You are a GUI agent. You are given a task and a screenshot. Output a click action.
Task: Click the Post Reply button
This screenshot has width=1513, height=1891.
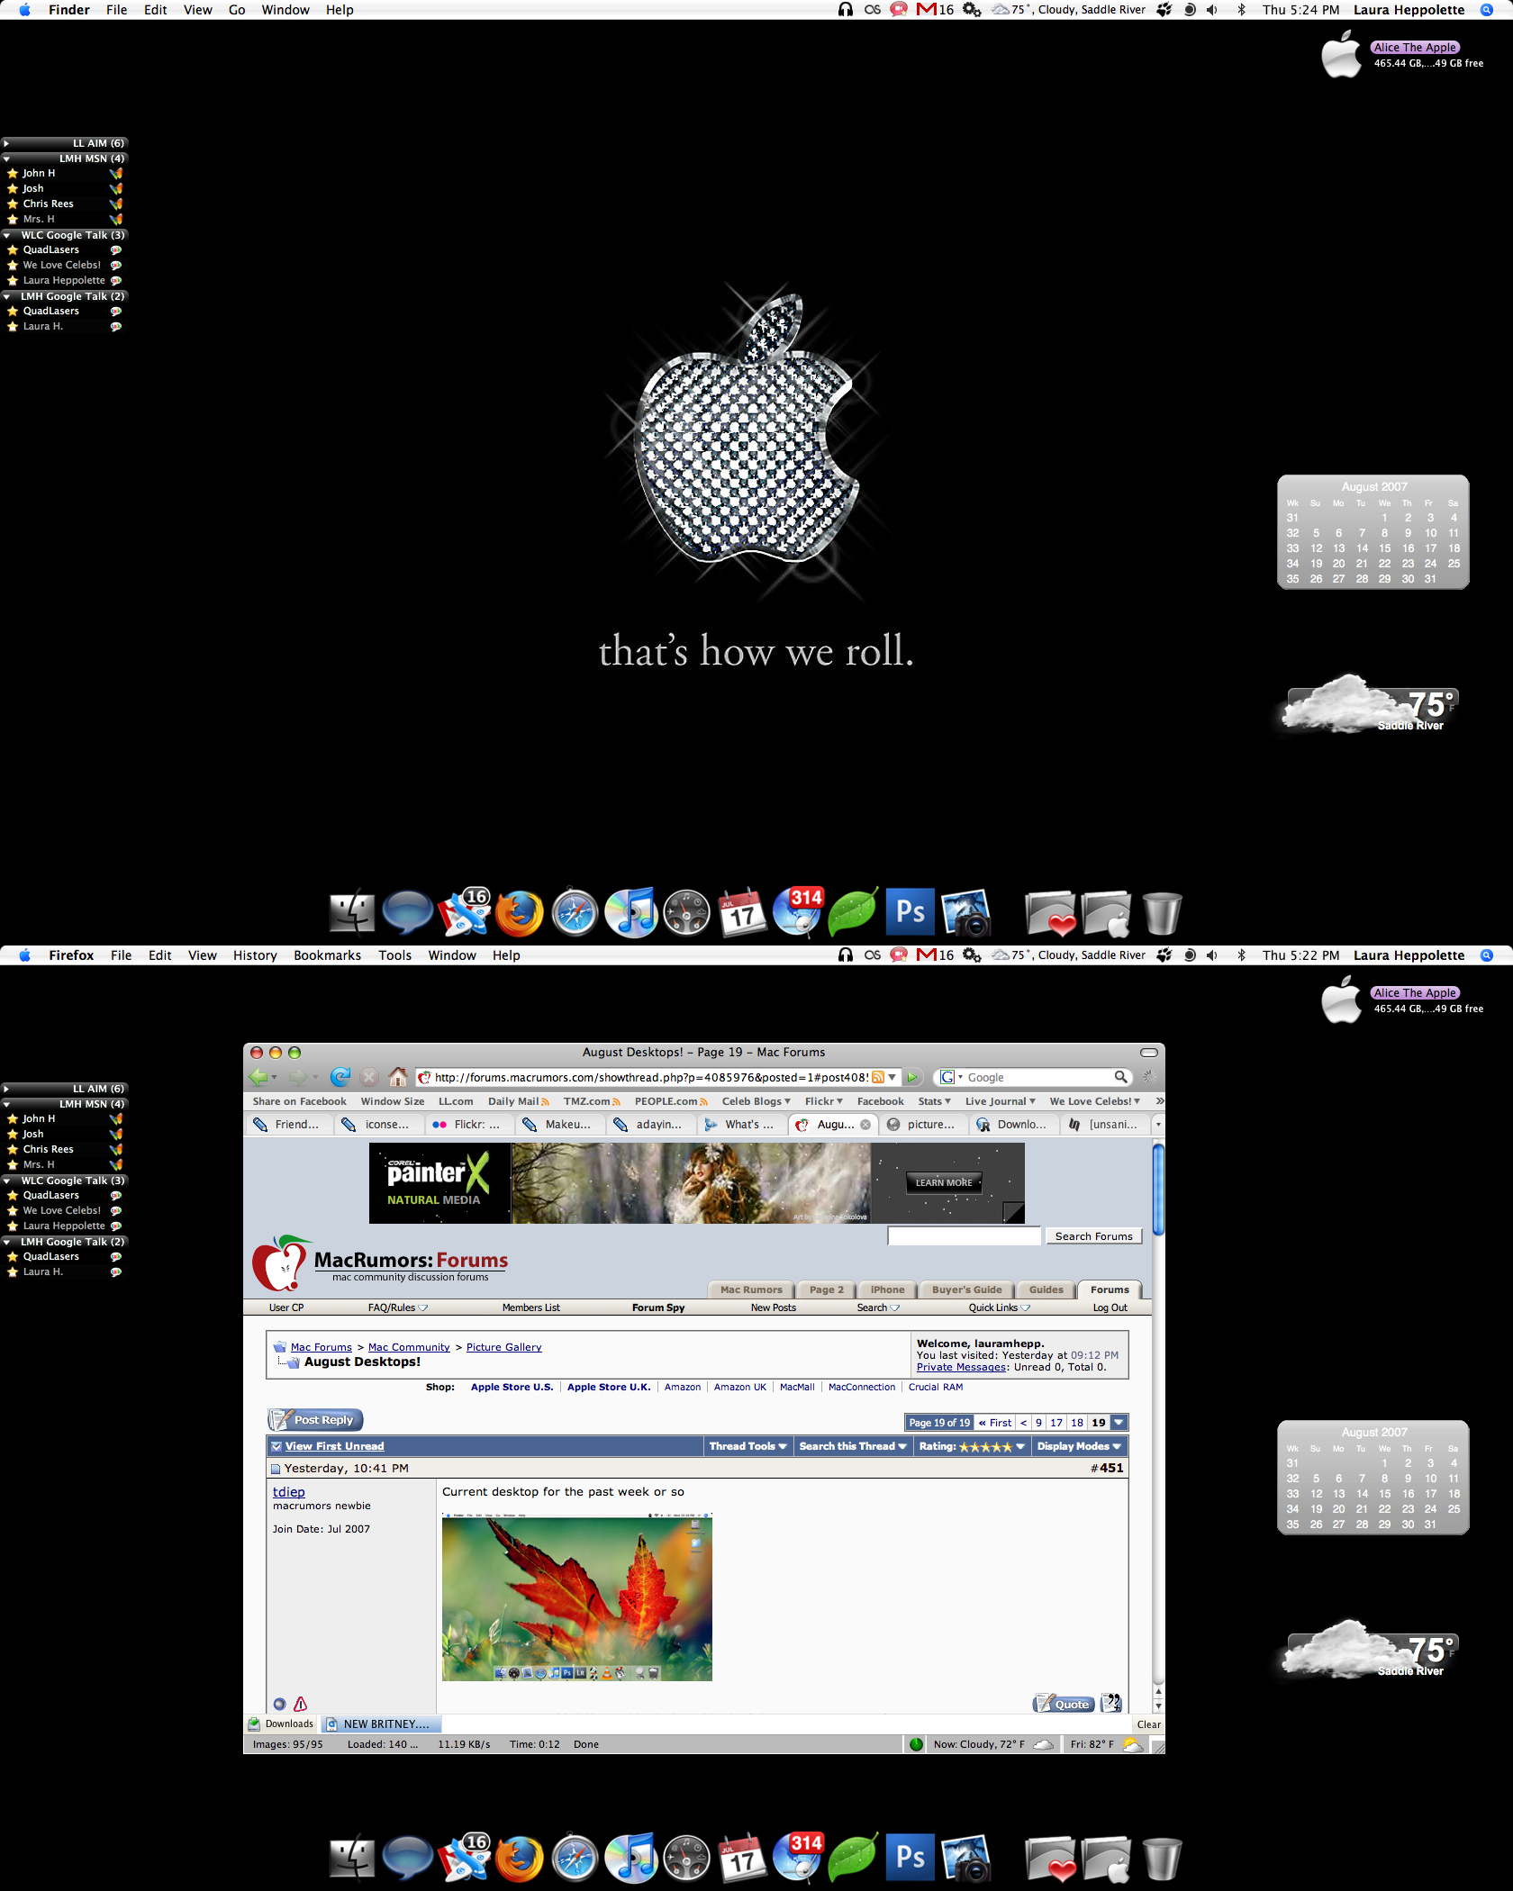(x=315, y=1420)
